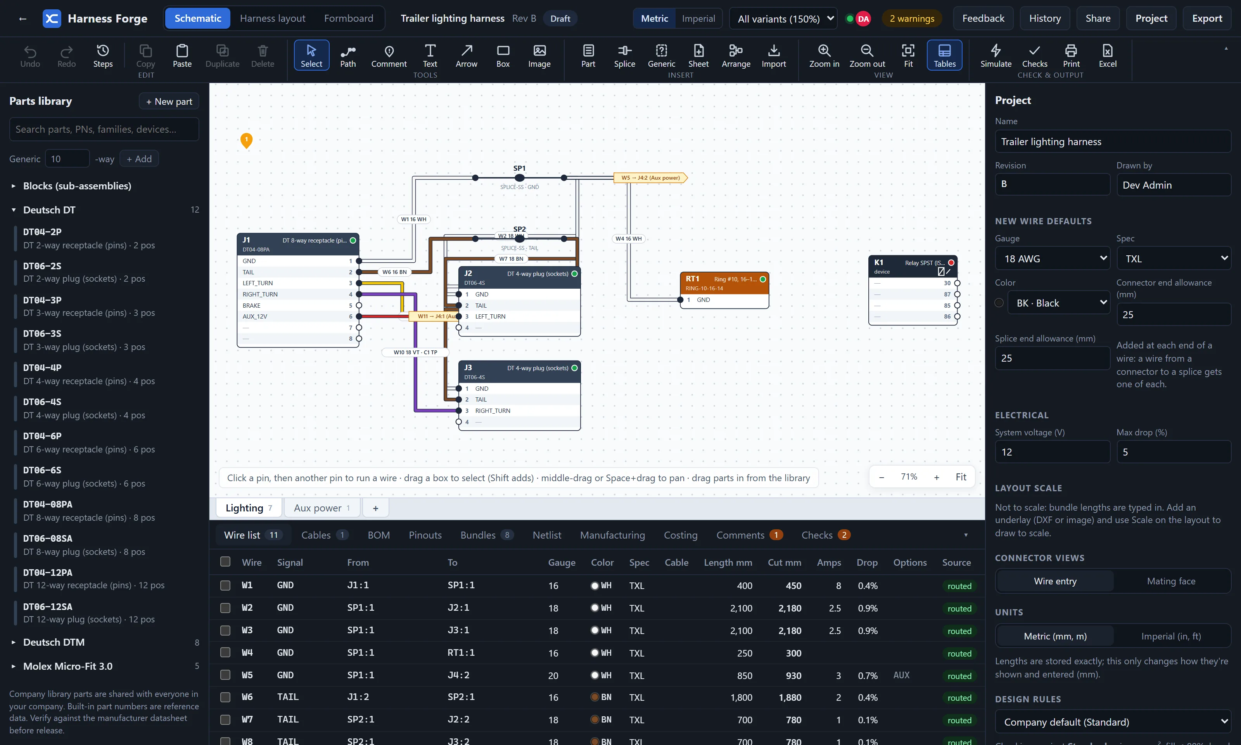The width and height of the screenshot is (1241, 745).
Task: Select the Box tool
Action: click(503, 56)
